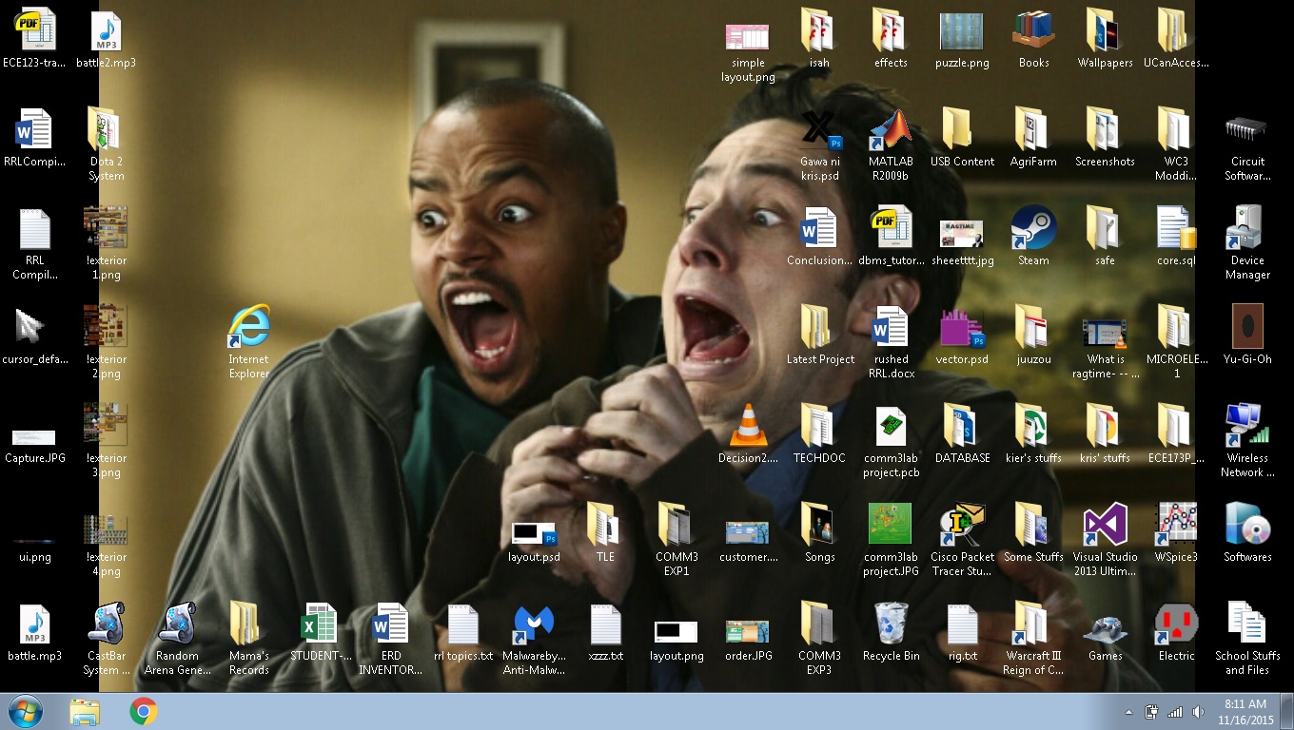Open the Device Manager shortcut

pos(1247,229)
